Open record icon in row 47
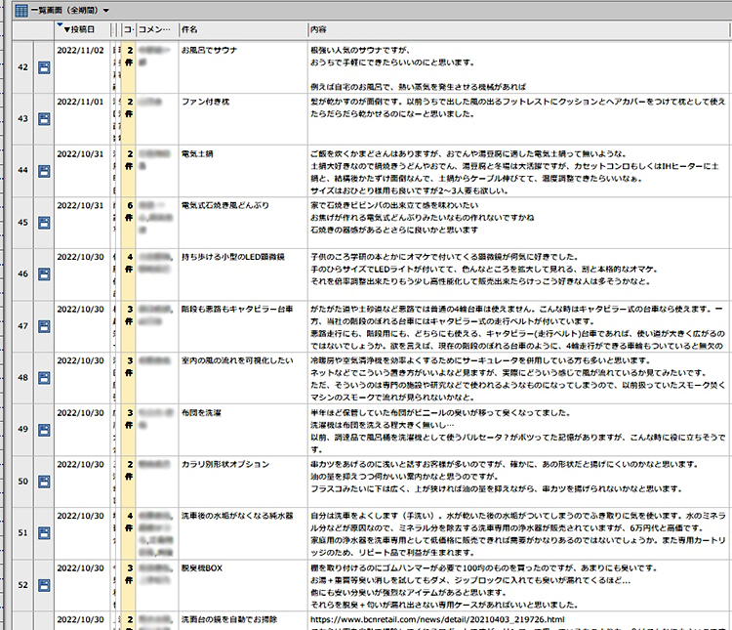This screenshot has height=630, width=732. tap(44, 326)
